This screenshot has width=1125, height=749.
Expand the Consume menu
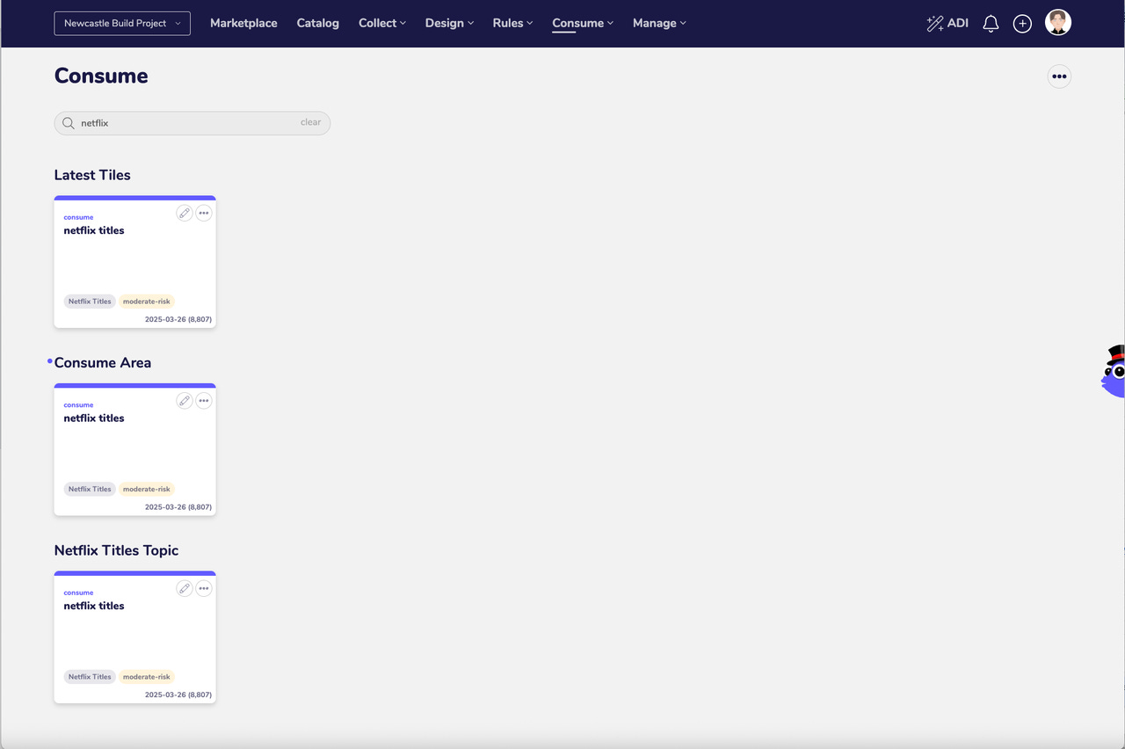click(x=583, y=23)
